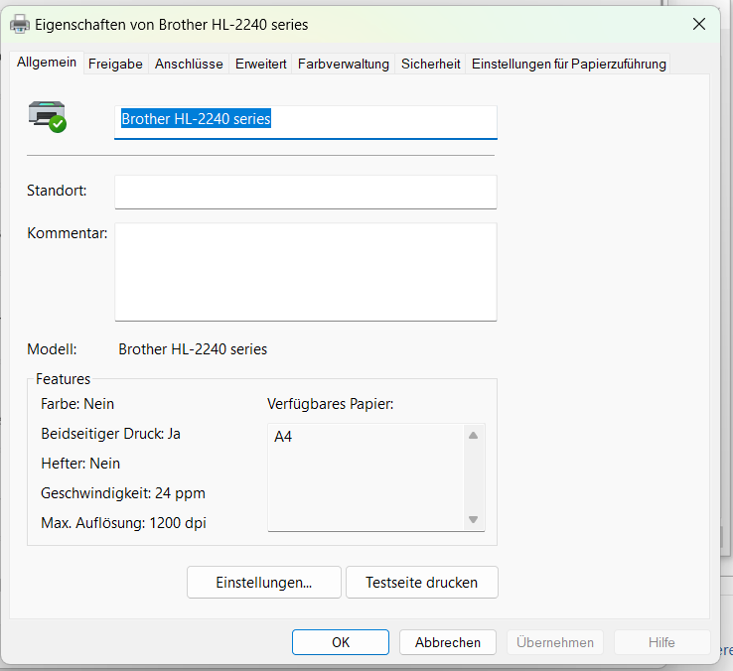733x671 pixels.
Task: Click the 'Modell:' label
Action: 52,349
